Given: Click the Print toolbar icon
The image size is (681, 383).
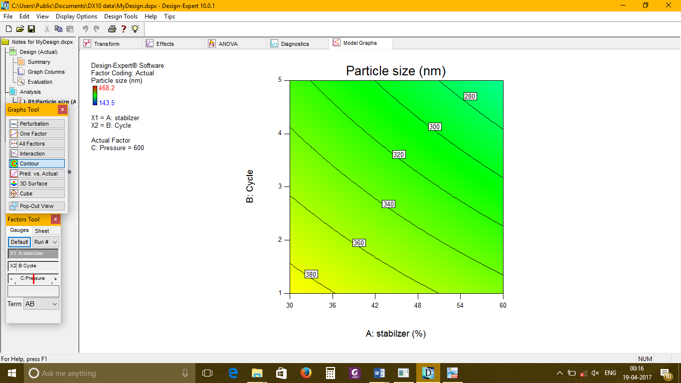Looking at the screenshot, I should pos(112,29).
